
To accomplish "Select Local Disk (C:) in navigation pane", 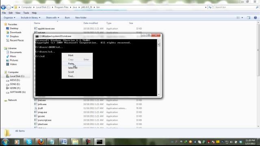I will point(17,76).
